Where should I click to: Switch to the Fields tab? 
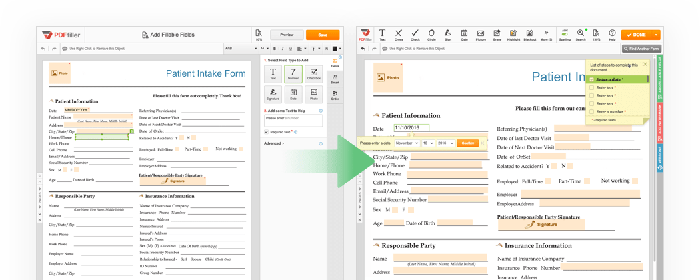pos(335,63)
